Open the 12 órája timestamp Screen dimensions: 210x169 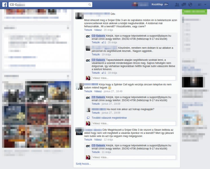pos(108,140)
